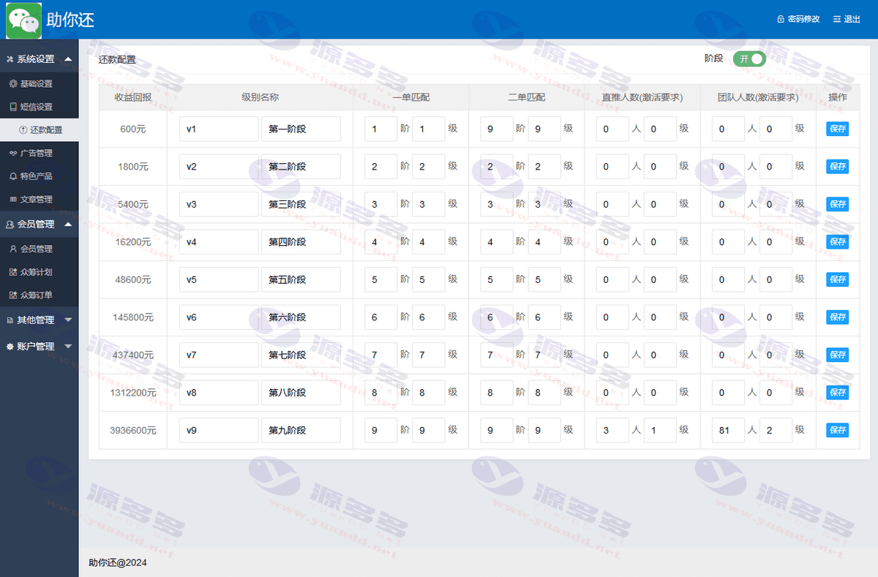Save the 16200元 row
Screen dimensions: 878x577
(838, 241)
